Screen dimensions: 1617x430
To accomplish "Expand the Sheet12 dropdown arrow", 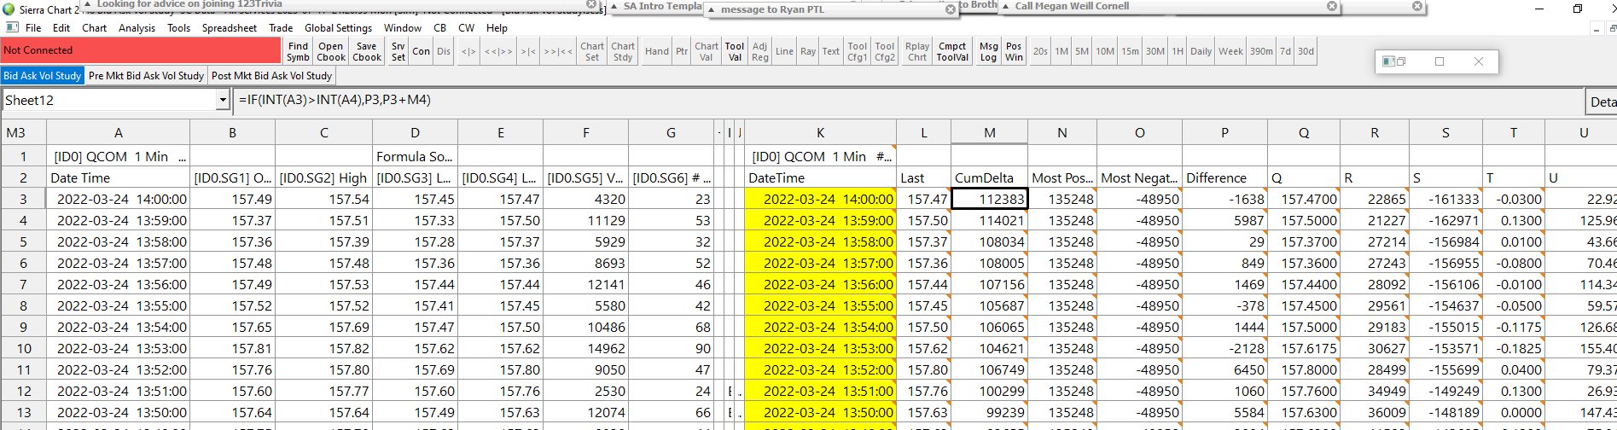I will coord(223,101).
